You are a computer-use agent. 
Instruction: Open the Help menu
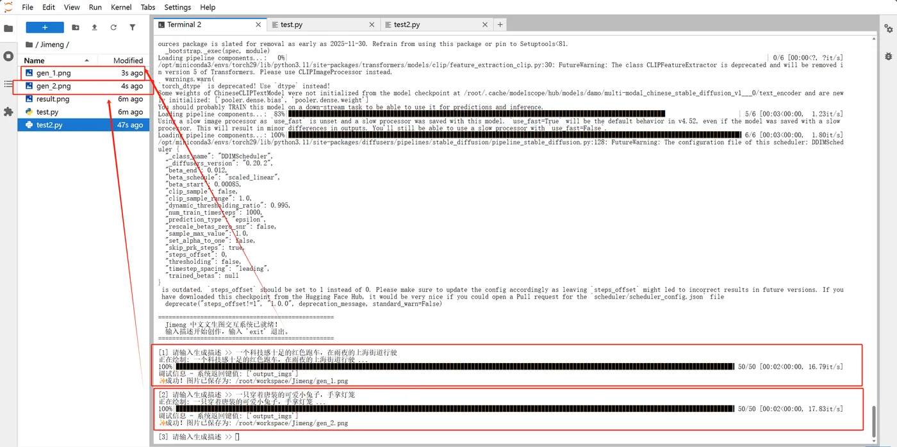coord(208,7)
